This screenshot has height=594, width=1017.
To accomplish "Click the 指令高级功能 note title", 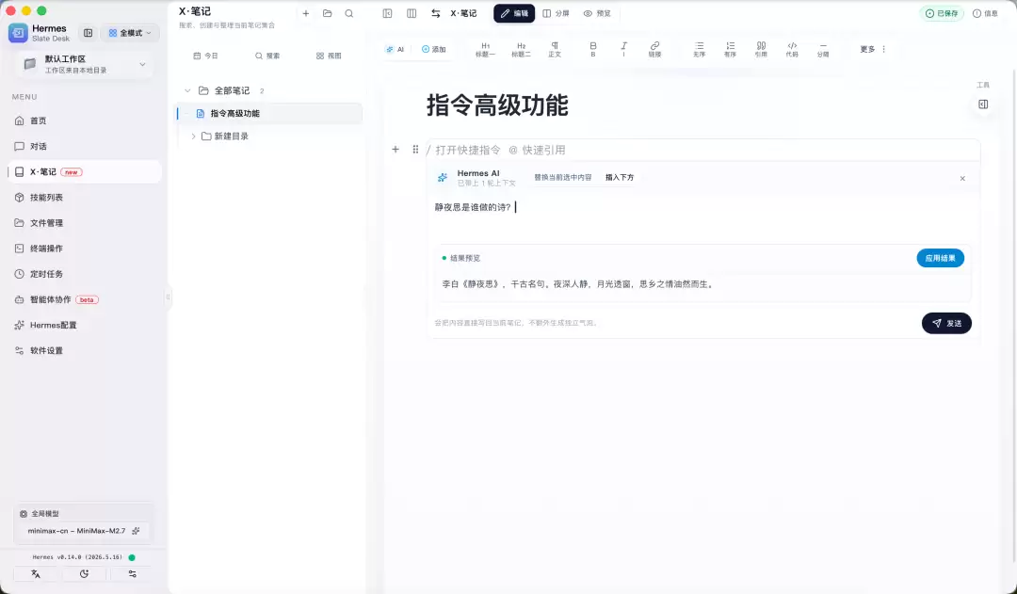I will tap(497, 105).
